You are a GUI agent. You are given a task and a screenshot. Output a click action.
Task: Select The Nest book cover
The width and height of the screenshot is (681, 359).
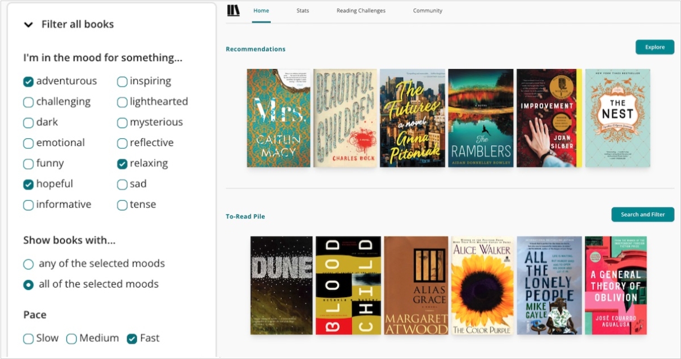click(617, 118)
